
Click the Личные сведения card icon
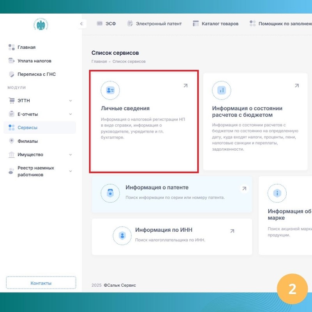click(x=110, y=90)
